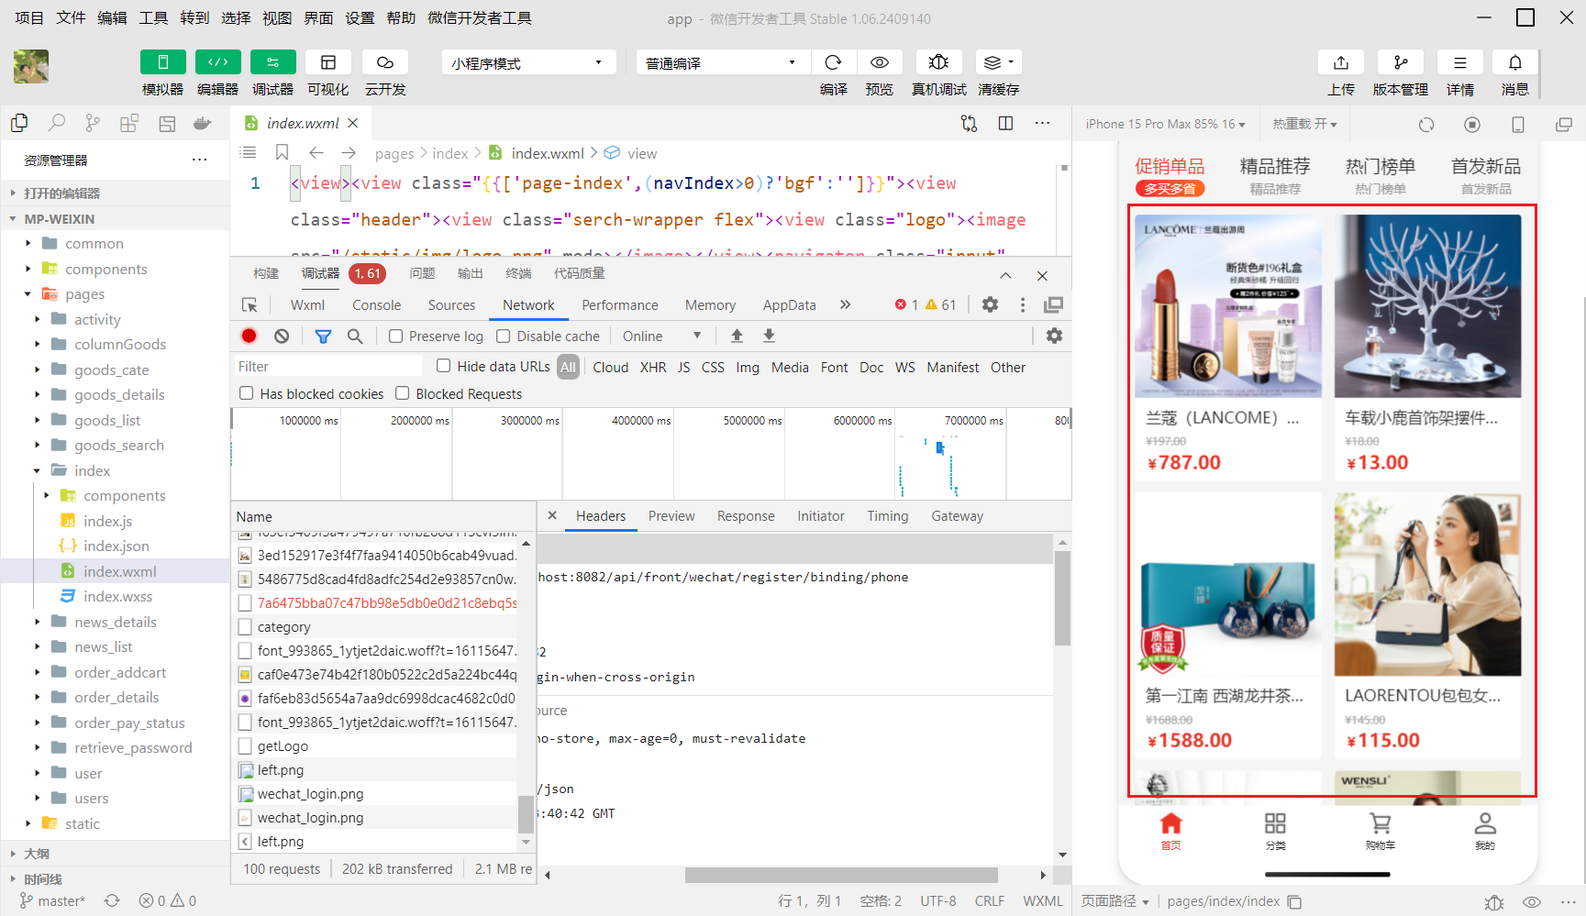This screenshot has height=916, width=1586.
Task: Clear the network log
Action: (282, 336)
